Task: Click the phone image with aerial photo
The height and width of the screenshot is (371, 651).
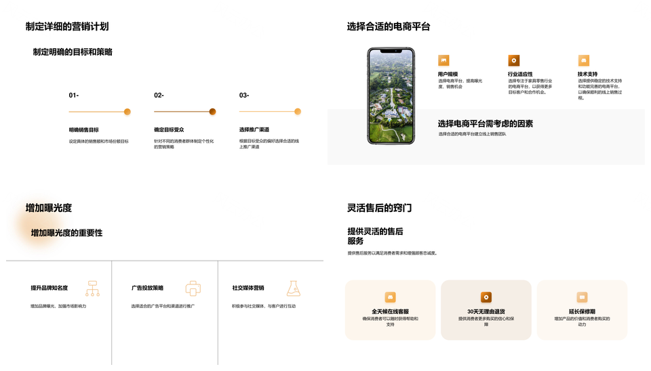Action: (x=391, y=95)
